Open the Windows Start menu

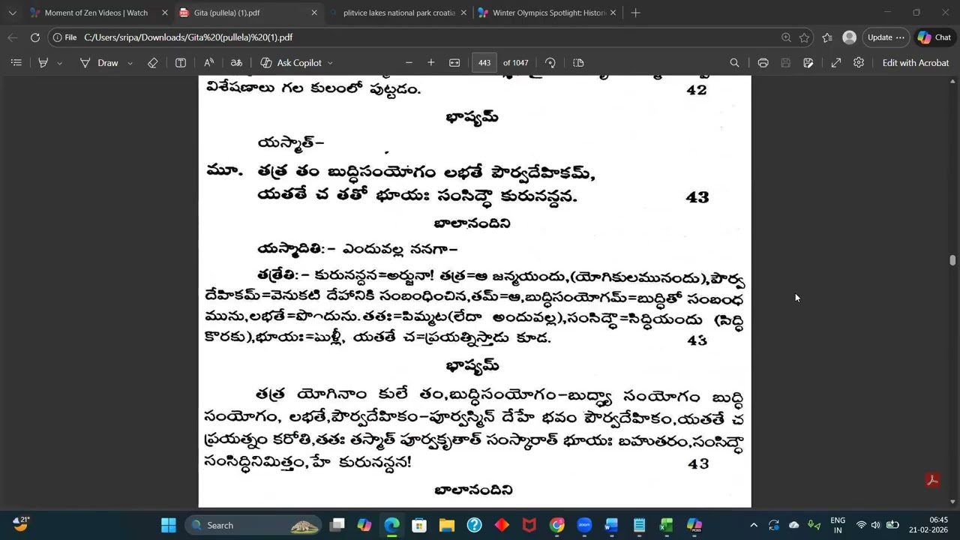tap(169, 525)
